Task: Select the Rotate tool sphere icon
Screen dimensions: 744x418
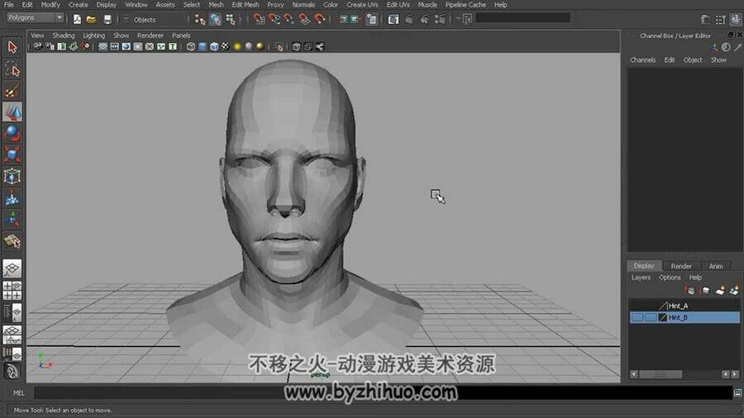Action: point(12,134)
